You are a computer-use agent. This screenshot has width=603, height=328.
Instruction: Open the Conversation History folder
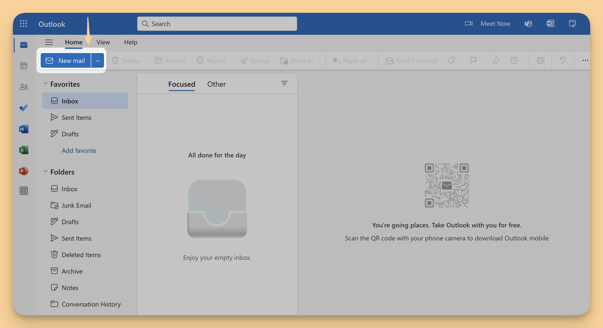tap(85, 304)
